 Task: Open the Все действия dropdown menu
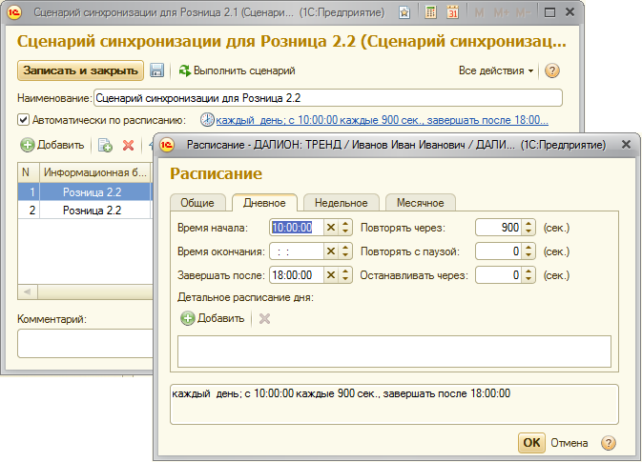(x=496, y=70)
